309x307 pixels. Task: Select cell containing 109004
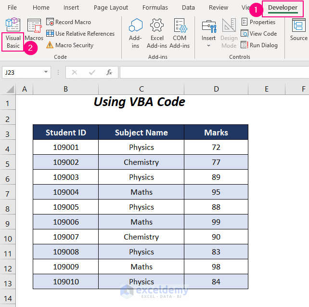point(65,192)
